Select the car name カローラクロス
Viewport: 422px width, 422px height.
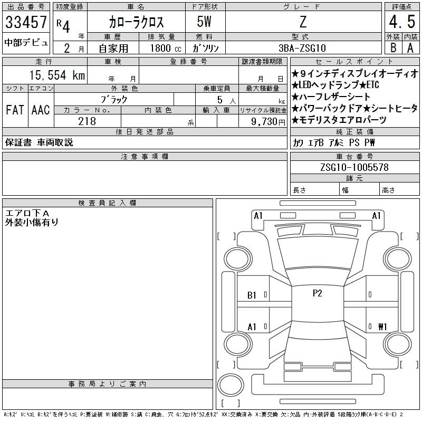[136, 22]
